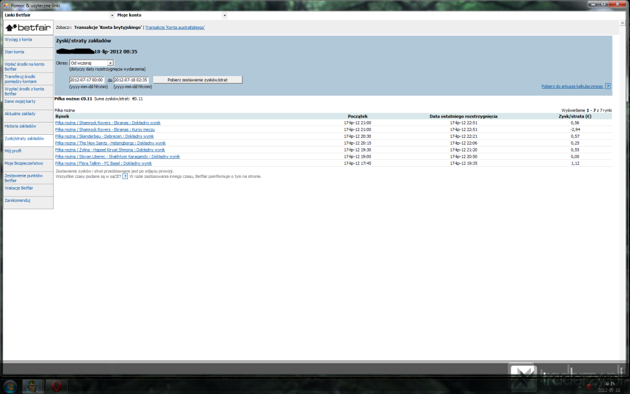Open Shamrock Rovers - Ekranas Dokładny wynik market
The height and width of the screenshot is (394, 630).
[x=108, y=123]
